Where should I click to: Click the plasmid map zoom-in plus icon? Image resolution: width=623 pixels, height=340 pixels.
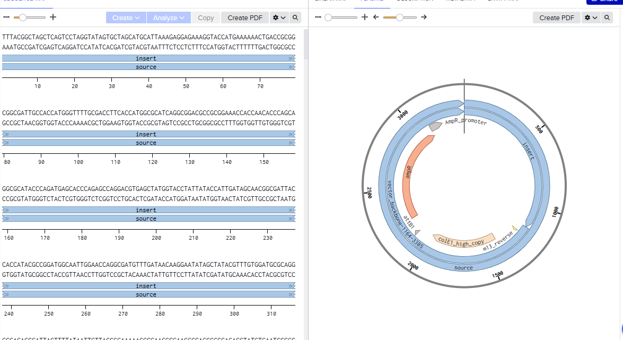pyautogui.click(x=365, y=17)
